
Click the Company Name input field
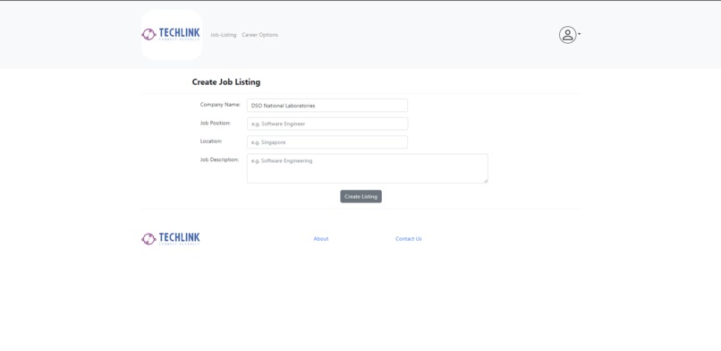coord(327,106)
